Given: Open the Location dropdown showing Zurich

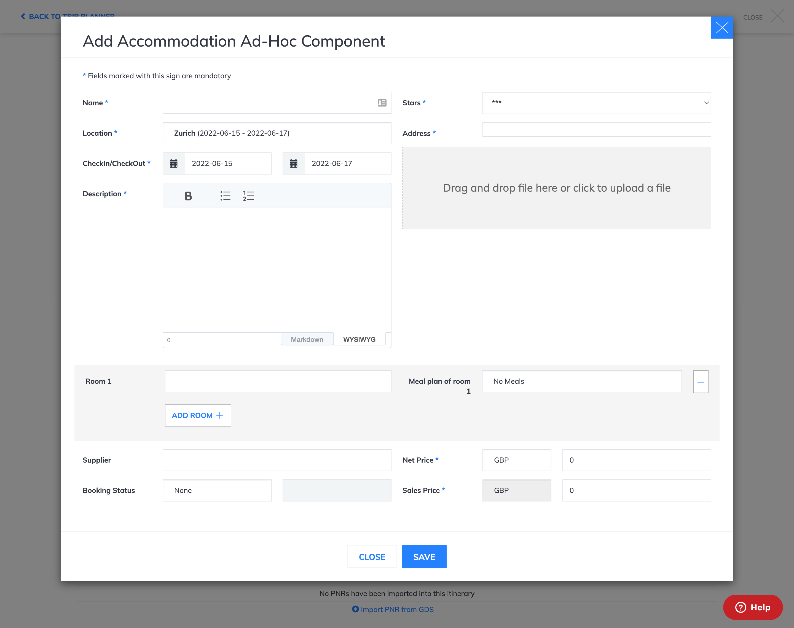Looking at the screenshot, I should point(277,133).
